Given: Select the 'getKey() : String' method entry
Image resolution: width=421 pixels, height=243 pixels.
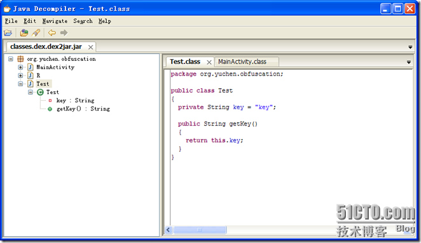Looking at the screenshot, I should [x=83, y=109].
